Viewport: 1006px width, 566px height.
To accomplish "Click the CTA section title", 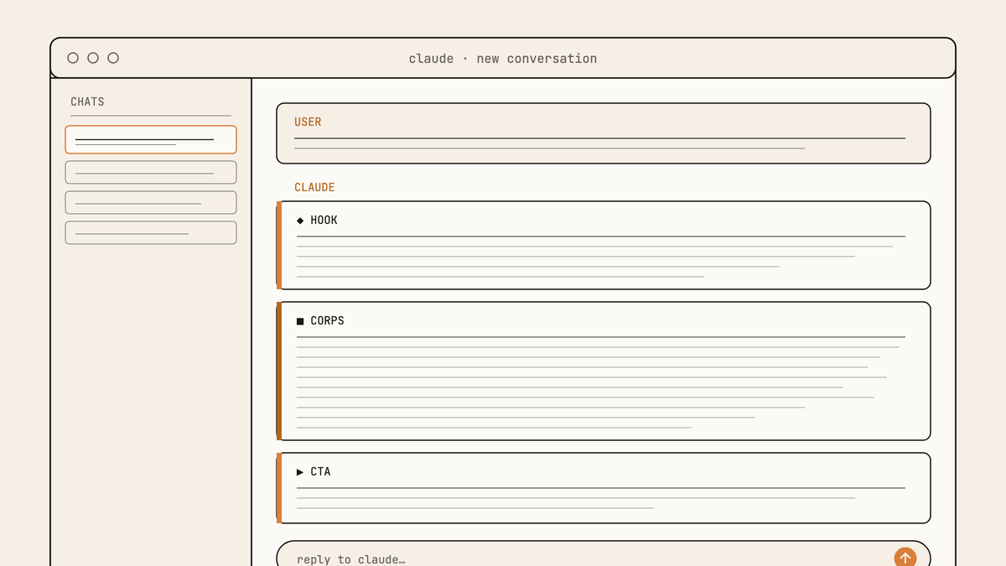I will tap(320, 472).
